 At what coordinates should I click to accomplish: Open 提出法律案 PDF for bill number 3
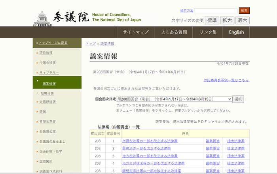coord(236,156)
